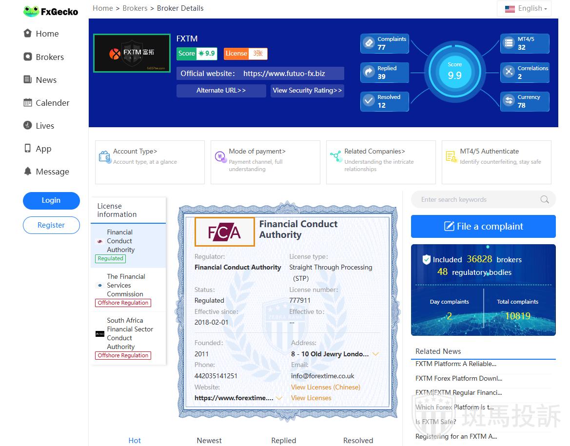Screen dimensions: 570x446
Task: Click the search magnifier icon
Action: point(544,199)
